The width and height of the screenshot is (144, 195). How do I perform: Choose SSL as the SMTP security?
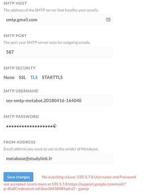click(x=22, y=78)
